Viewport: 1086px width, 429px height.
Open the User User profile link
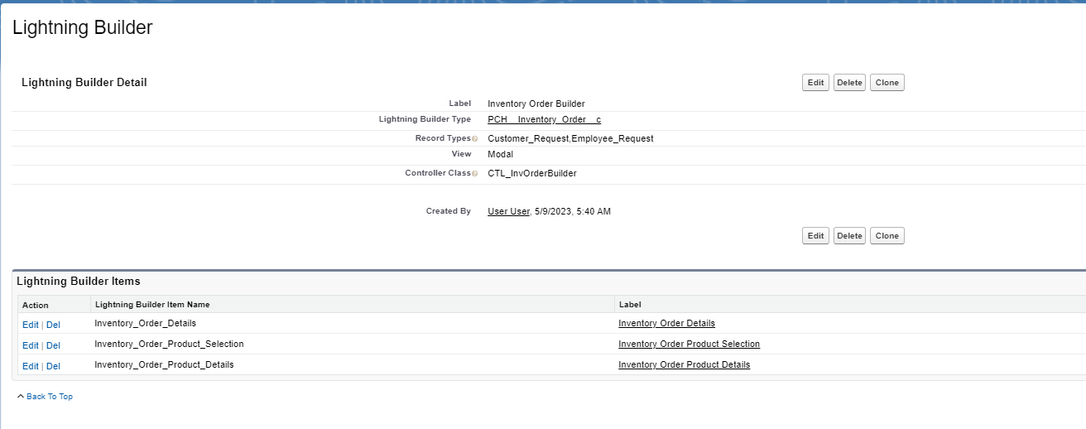(x=508, y=212)
